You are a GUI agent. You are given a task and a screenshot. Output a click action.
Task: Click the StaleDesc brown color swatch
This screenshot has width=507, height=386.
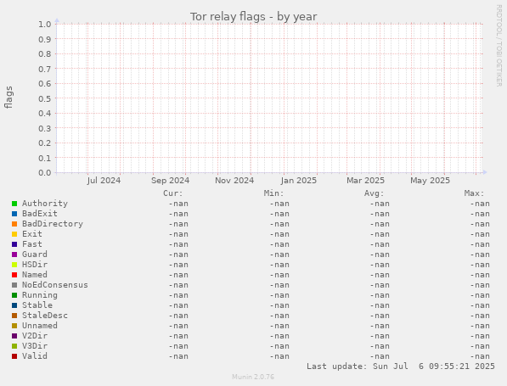pos(14,316)
